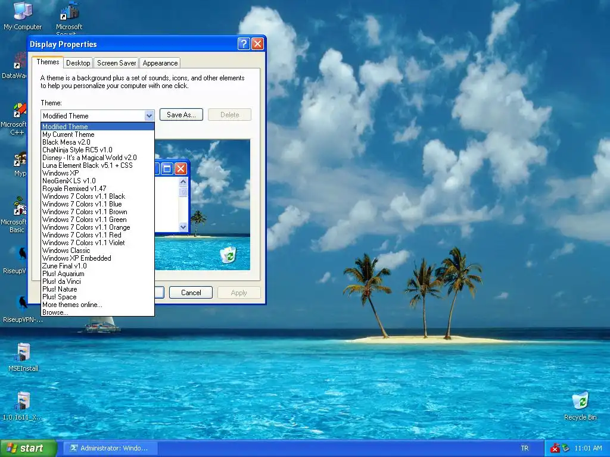Choose Windows 7 Colors v1.1 Black
Screen dimensions: 610x457
[x=98, y=196]
